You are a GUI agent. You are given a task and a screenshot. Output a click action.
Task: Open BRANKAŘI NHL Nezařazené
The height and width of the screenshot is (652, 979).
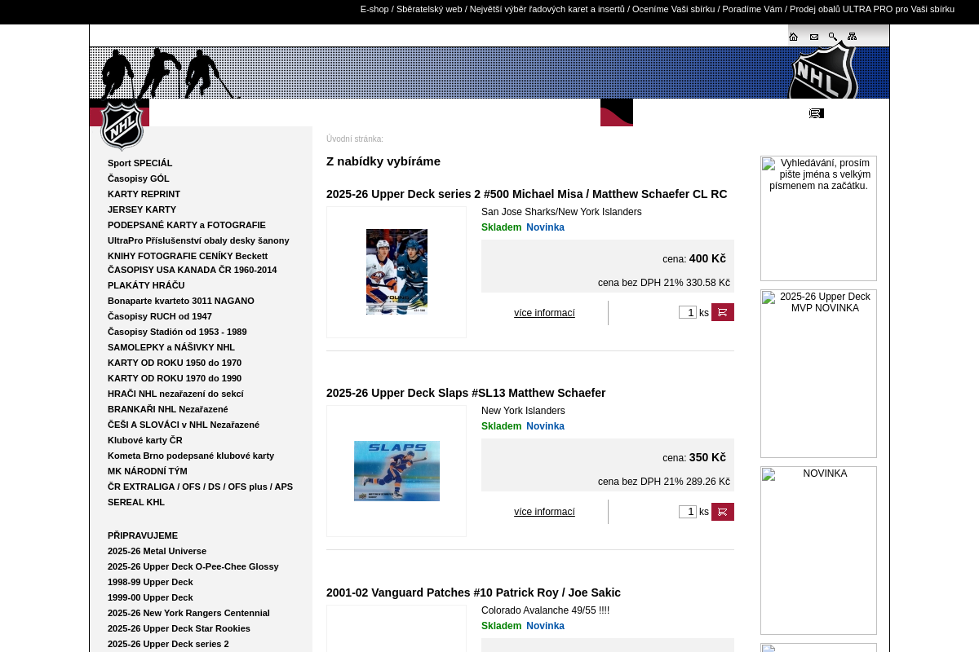coord(168,409)
